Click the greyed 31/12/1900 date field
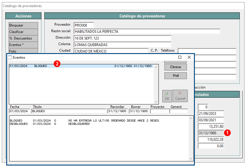 click(211, 133)
